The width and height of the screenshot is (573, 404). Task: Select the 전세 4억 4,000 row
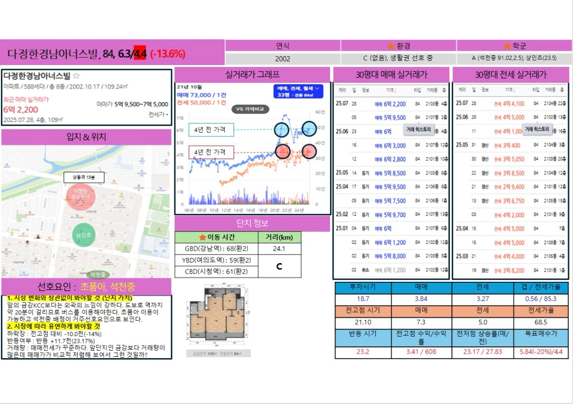[x=510, y=256]
